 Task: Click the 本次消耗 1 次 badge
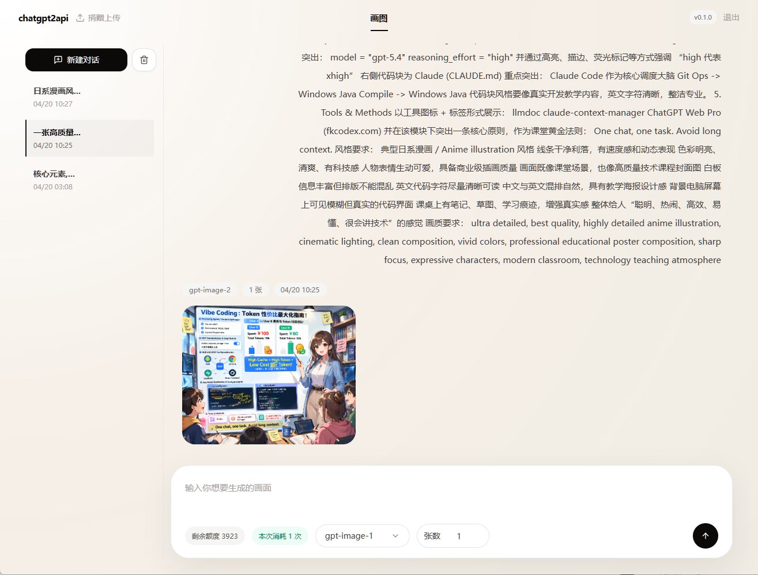coord(280,536)
